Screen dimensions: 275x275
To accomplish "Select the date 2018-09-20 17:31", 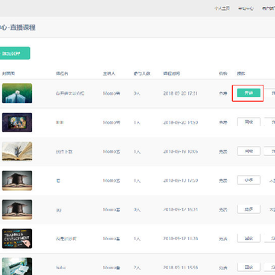I will click(x=180, y=93).
